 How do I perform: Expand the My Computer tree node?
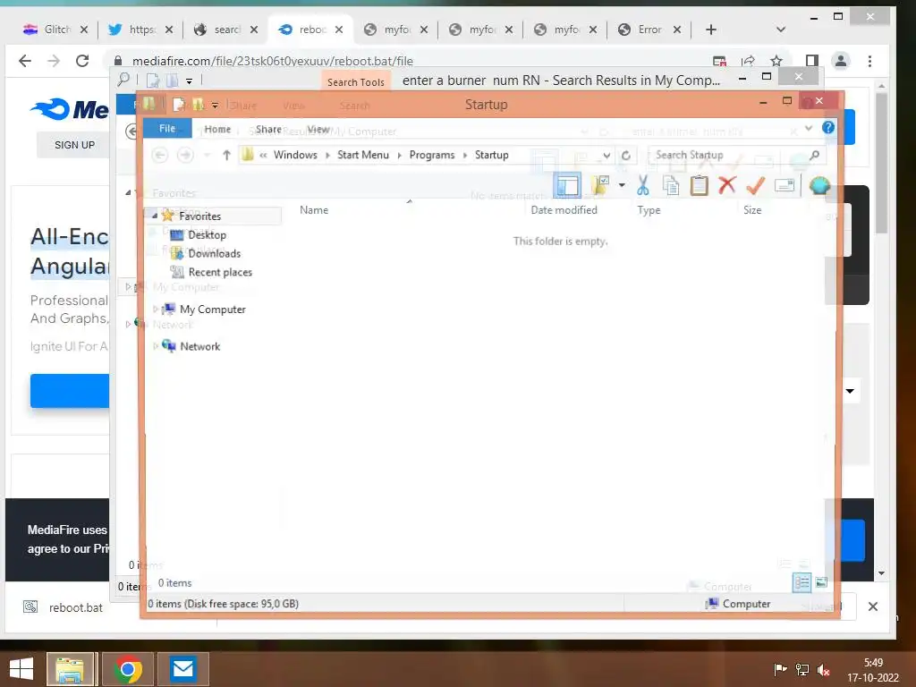[x=155, y=309]
